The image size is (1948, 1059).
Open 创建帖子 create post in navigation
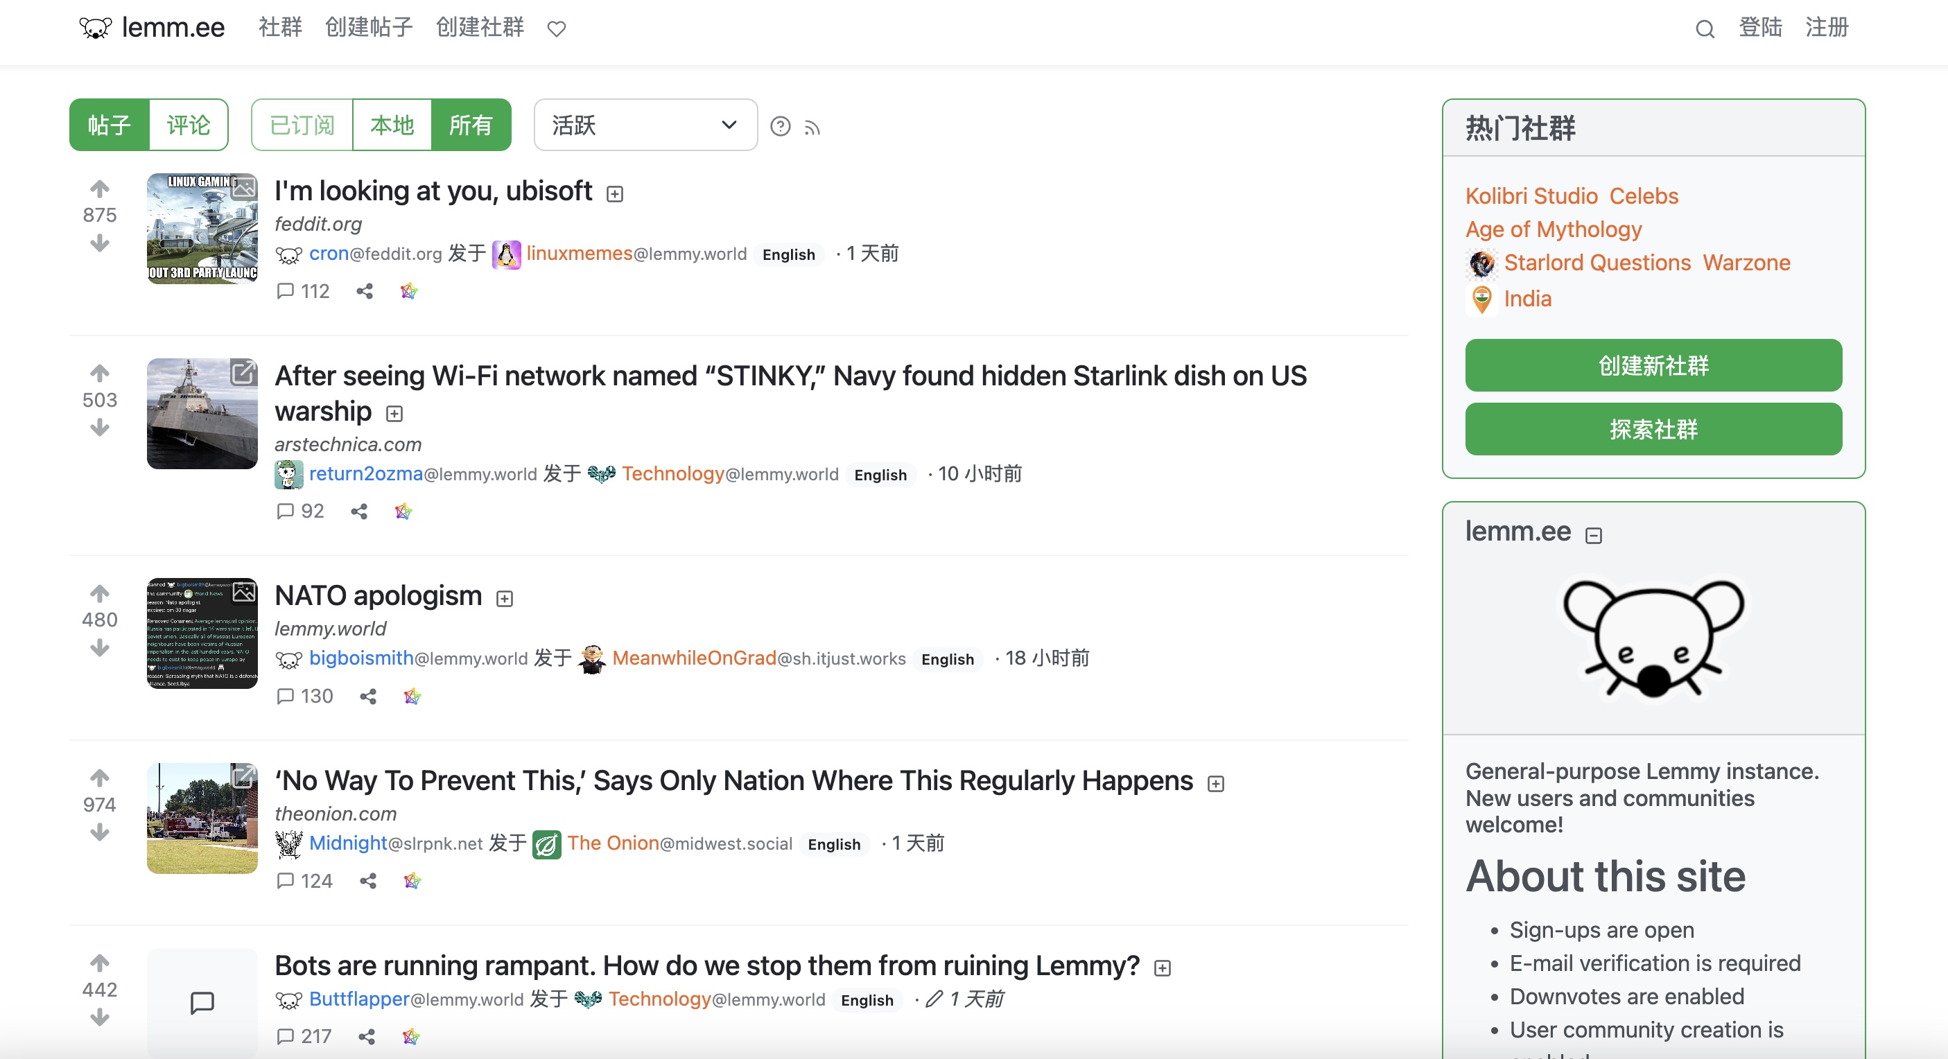point(369,27)
